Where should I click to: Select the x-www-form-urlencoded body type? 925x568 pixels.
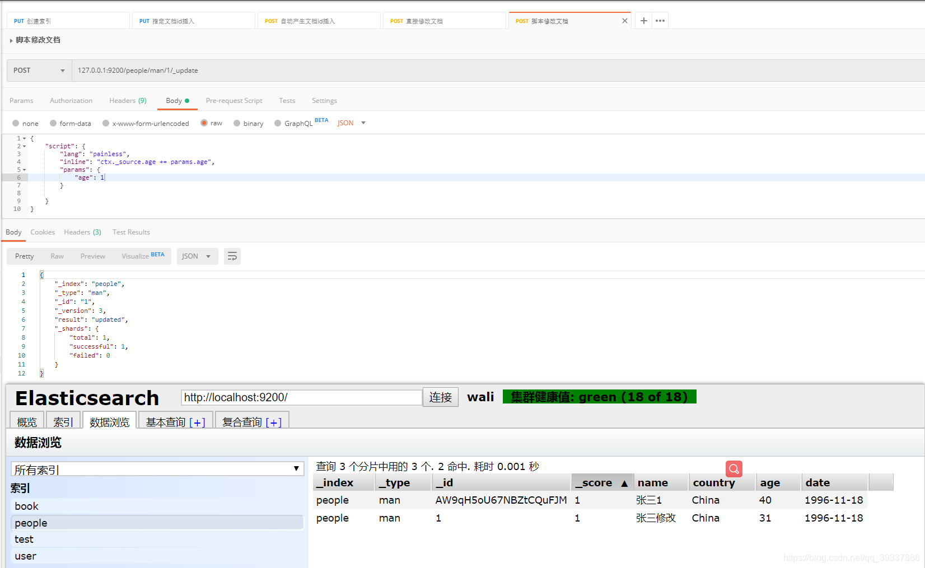[106, 123]
